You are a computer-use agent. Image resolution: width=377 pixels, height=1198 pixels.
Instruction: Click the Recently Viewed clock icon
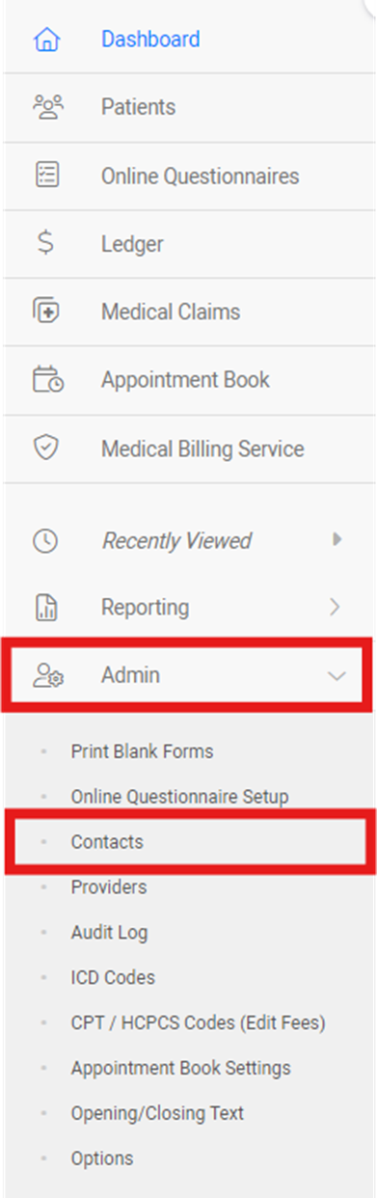[45, 541]
